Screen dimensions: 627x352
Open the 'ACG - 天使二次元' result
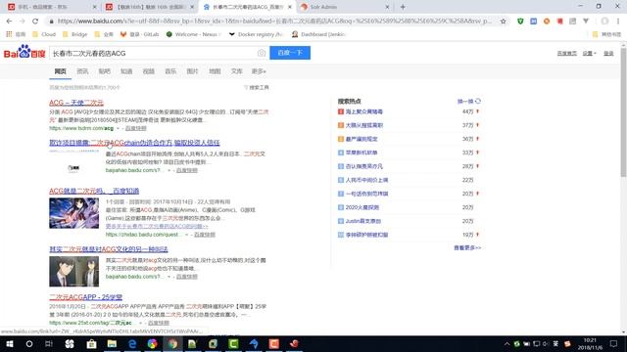(76, 103)
